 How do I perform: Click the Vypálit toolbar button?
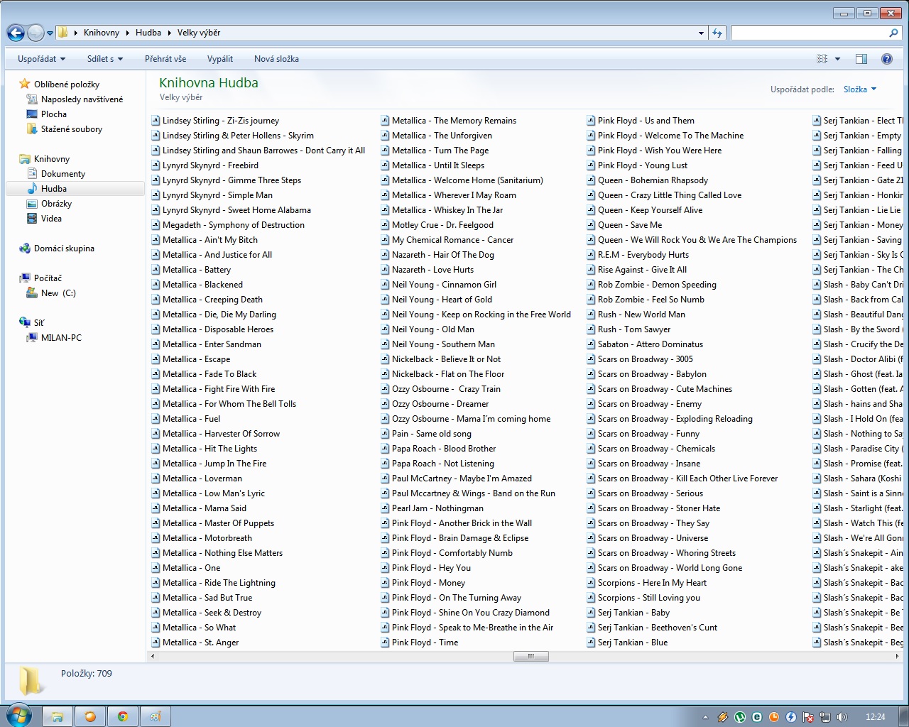coord(220,59)
